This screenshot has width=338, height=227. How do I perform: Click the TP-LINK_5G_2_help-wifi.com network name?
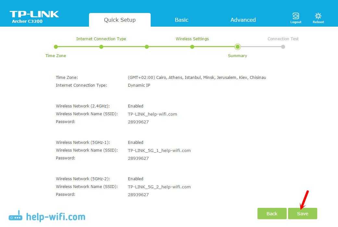(159, 187)
